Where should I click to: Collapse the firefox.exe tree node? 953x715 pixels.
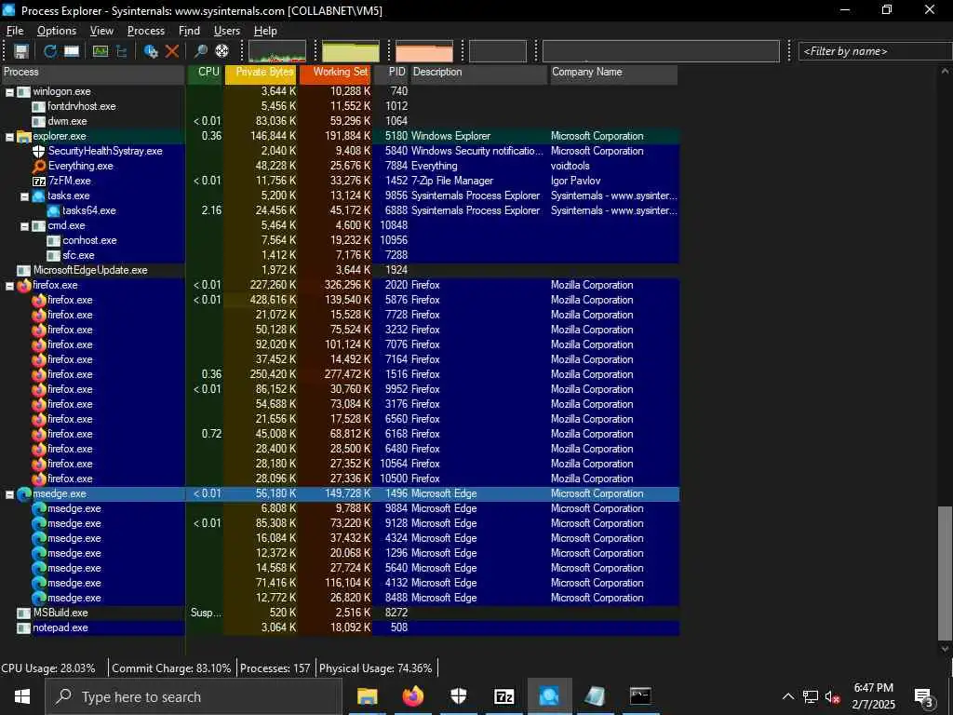pyautogui.click(x=9, y=287)
